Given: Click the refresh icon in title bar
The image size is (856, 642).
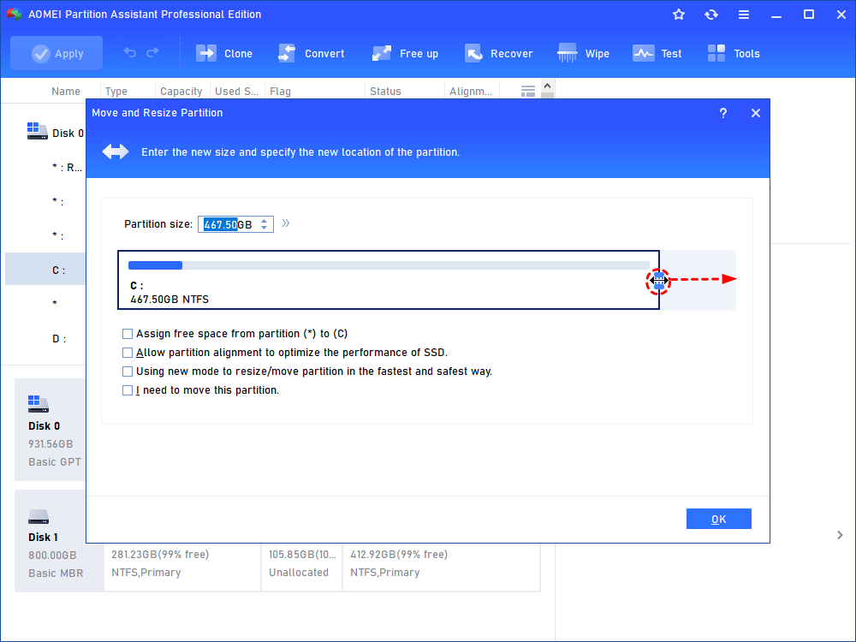Looking at the screenshot, I should pyautogui.click(x=710, y=15).
